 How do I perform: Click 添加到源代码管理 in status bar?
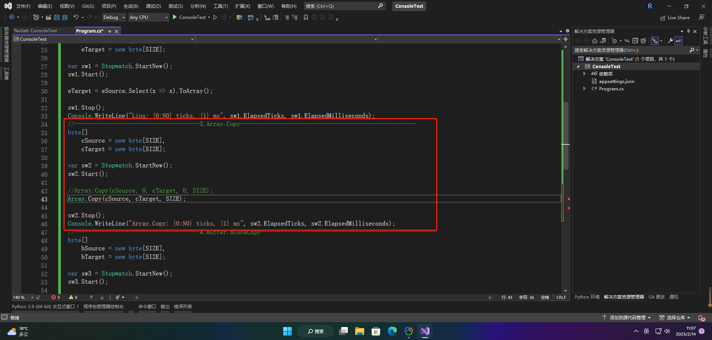[627, 318]
